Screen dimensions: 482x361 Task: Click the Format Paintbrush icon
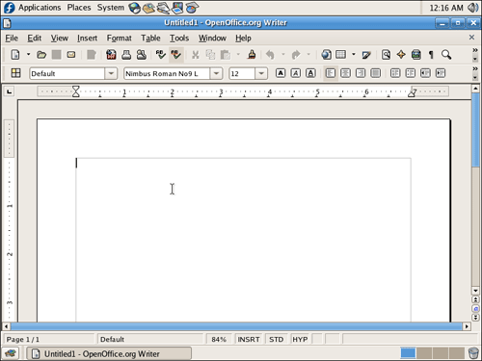252,55
